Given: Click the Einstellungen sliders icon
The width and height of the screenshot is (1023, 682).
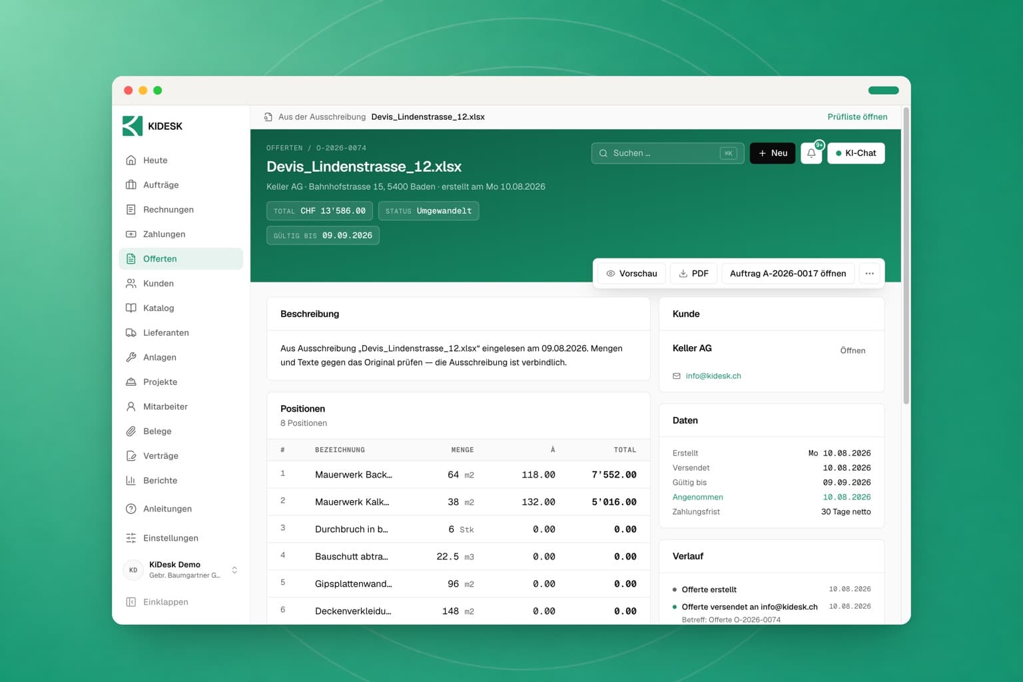Looking at the screenshot, I should [131, 538].
